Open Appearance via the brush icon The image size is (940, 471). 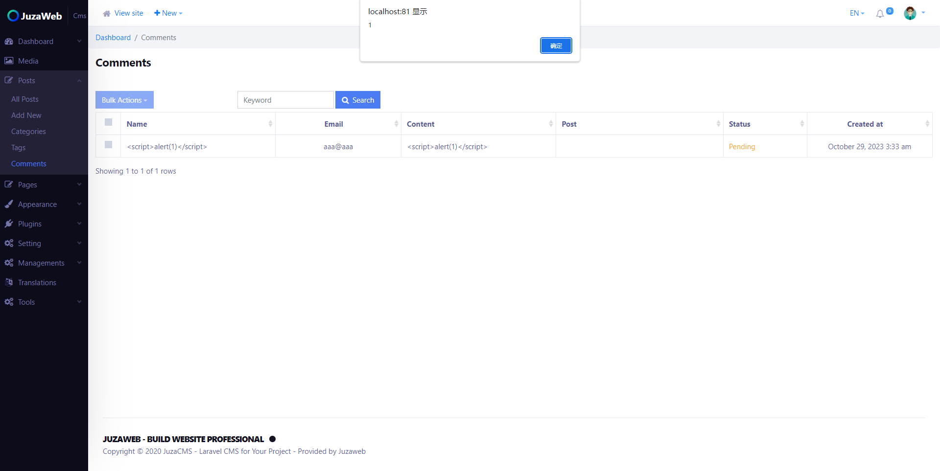(x=9, y=204)
